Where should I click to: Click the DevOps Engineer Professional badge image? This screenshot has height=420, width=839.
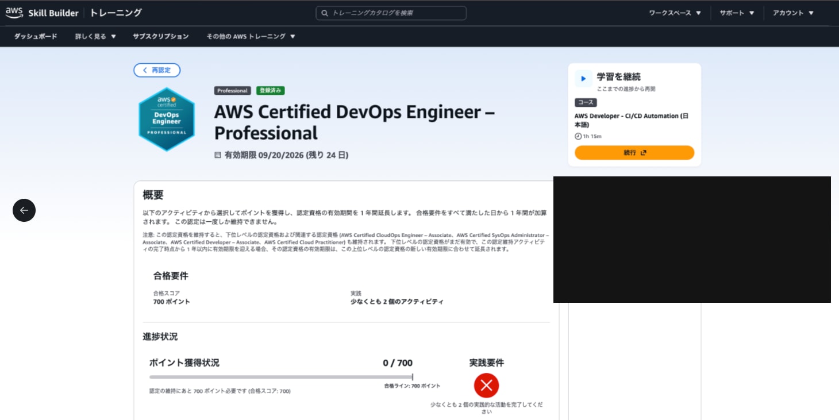[167, 120]
